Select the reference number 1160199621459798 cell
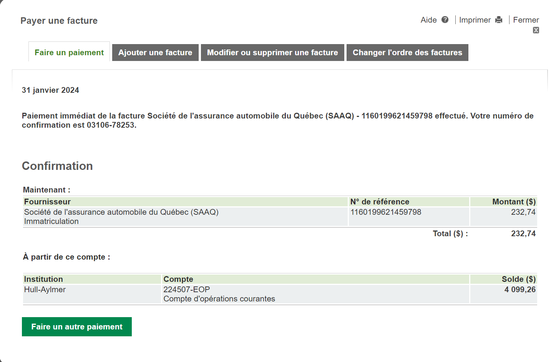Image resolution: width=556 pixels, height=362 pixels. [x=409, y=217]
